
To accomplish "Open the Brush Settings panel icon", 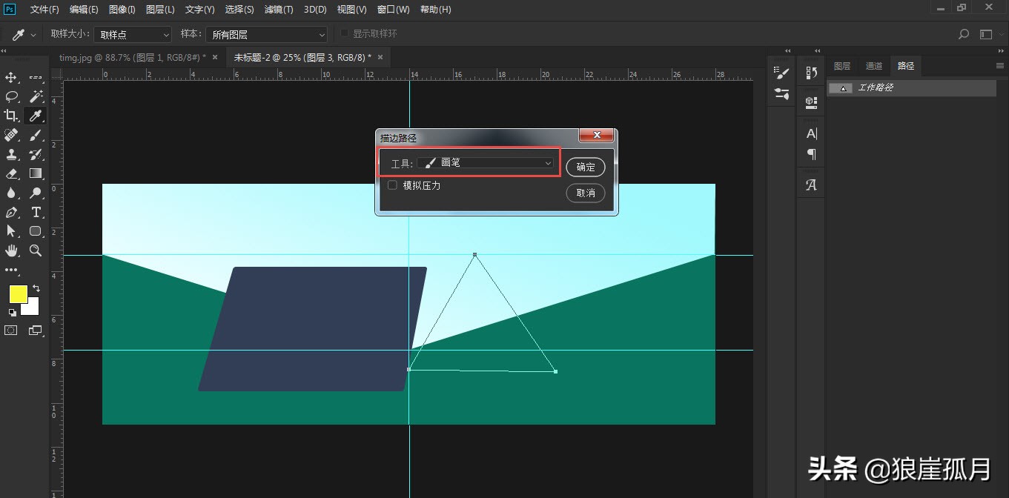I will [x=781, y=73].
